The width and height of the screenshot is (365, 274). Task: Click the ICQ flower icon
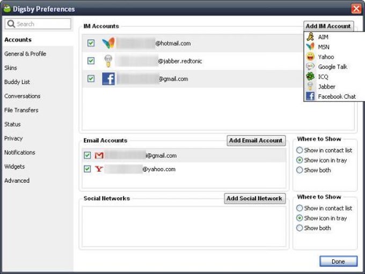[x=310, y=76]
